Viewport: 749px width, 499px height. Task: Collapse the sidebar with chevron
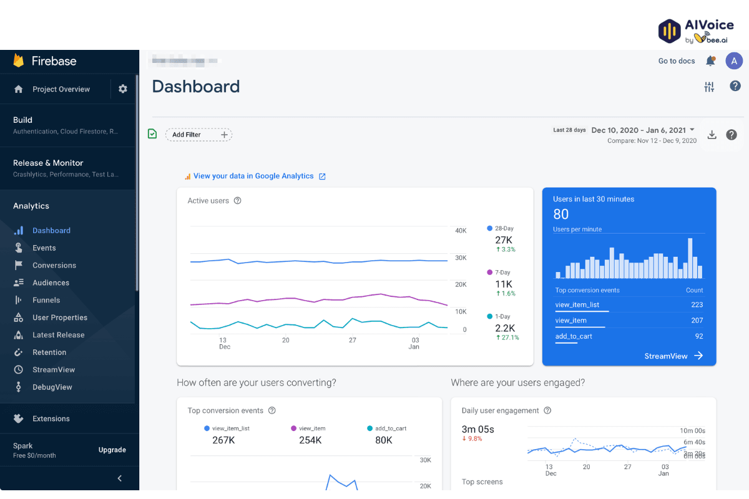pos(120,478)
